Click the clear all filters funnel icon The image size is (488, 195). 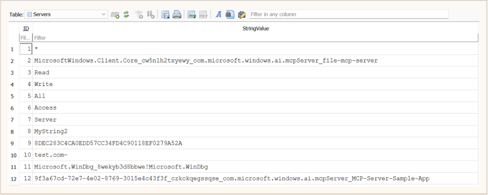click(139, 15)
